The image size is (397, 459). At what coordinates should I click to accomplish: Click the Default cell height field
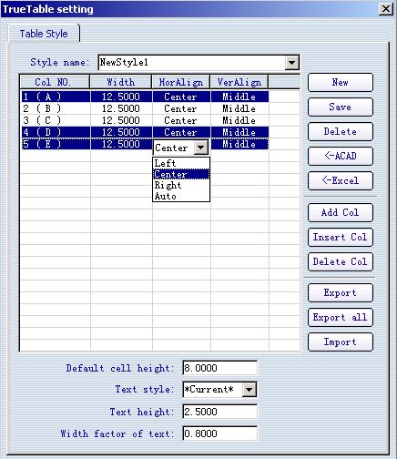(x=220, y=368)
